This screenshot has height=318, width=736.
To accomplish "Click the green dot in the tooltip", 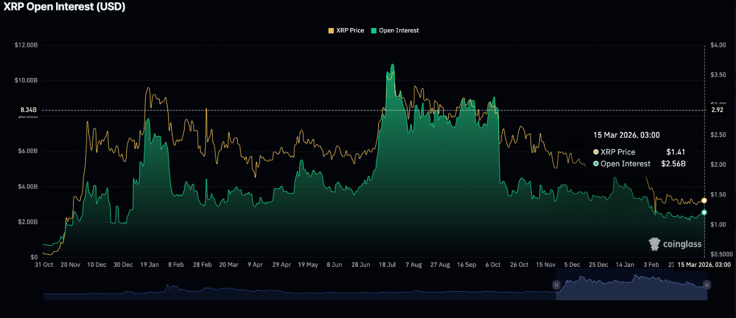I will click(x=596, y=164).
